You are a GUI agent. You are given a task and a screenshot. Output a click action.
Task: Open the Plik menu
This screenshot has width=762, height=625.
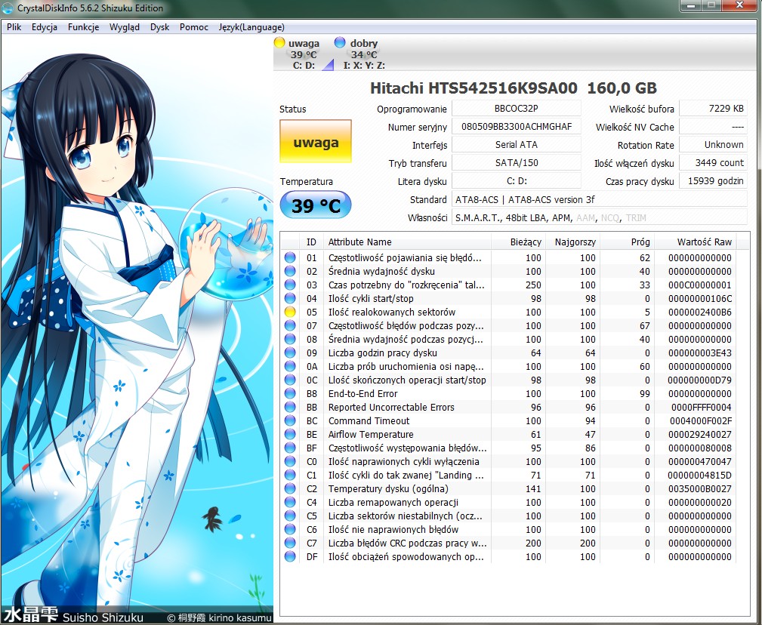coord(14,27)
